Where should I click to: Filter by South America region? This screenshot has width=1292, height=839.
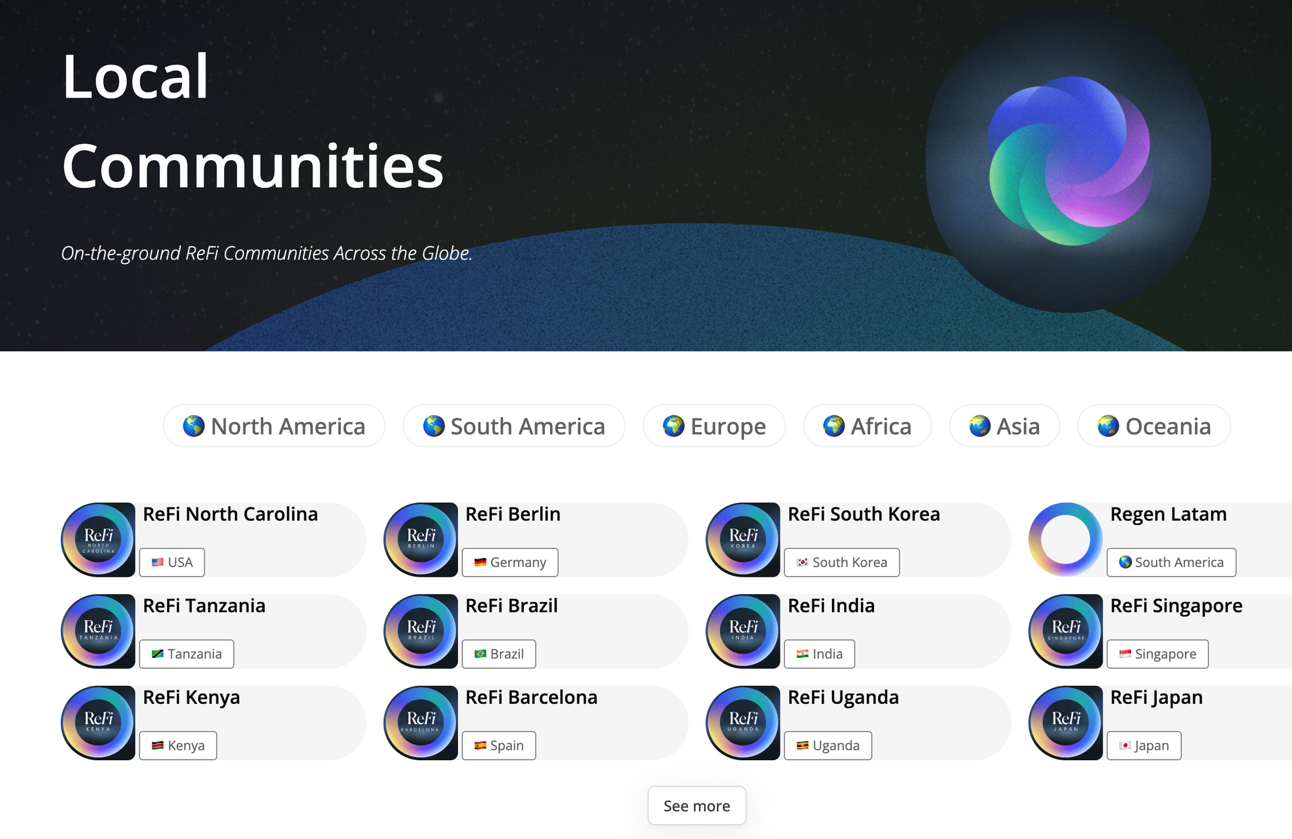coord(514,426)
